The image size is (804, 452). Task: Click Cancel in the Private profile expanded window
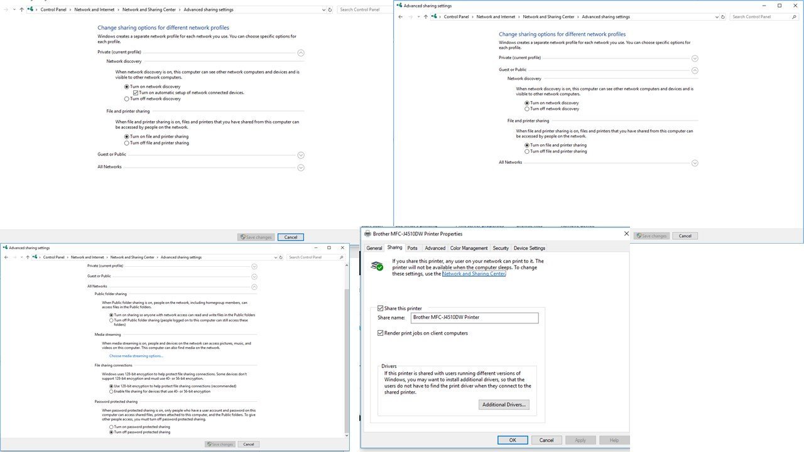291,237
